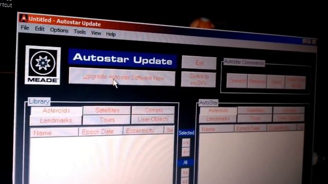Open the Options menu
Image resolution: width=328 pixels, height=184 pixels.
point(59,31)
